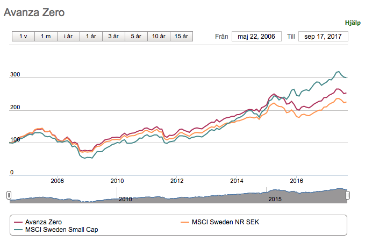Screen dimensions: 365x241
Task: Click the 2008 x-axis label
Action: click(x=58, y=181)
